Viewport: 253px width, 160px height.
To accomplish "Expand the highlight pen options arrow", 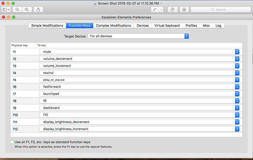I will (x=161, y=10).
